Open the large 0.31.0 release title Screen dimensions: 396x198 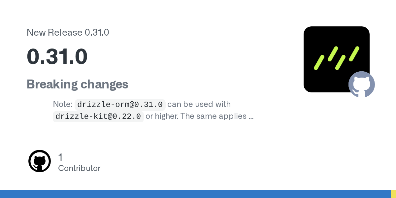click(x=57, y=56)
